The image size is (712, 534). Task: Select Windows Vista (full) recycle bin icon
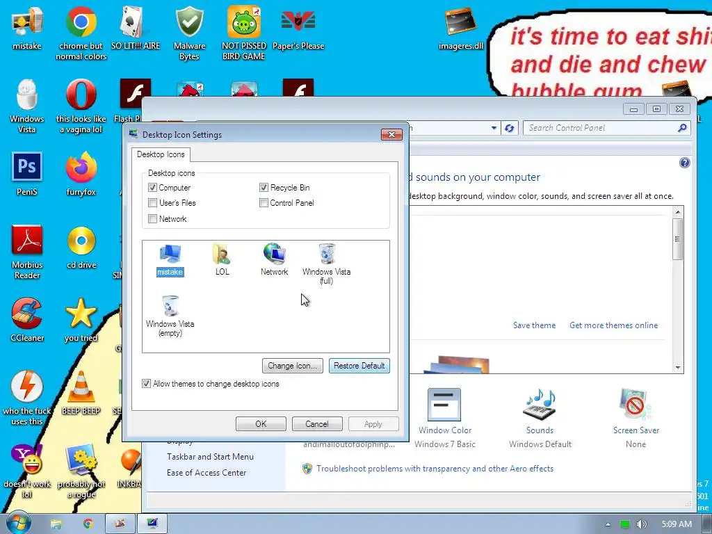click(327, 264)
